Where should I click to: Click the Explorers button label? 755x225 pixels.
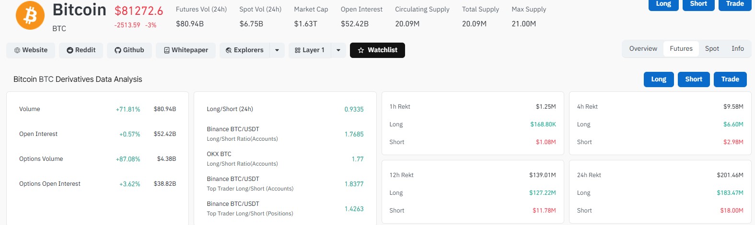(248, 50)
